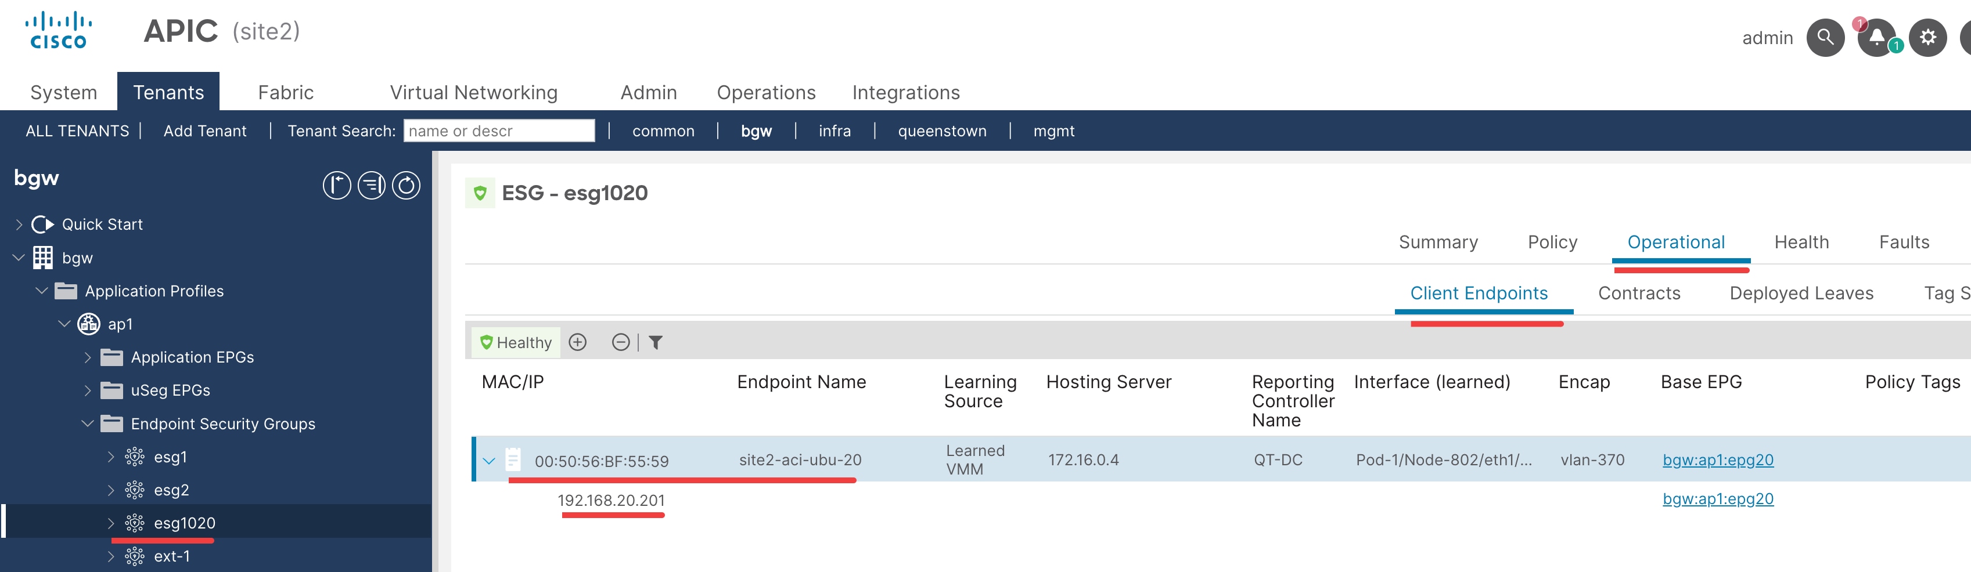Open the Operations menu tab
Image resolution: width=1971 pixels, height=572 pixels.
(766, 93)
